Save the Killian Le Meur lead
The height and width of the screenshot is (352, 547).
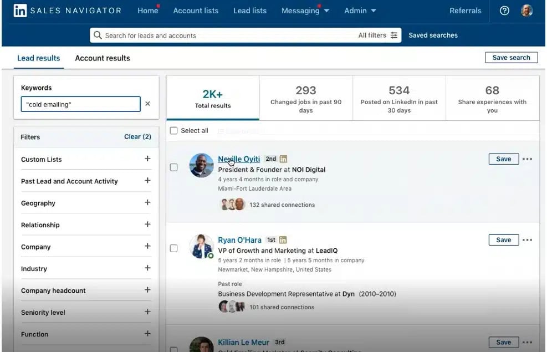tap(503, 342)
